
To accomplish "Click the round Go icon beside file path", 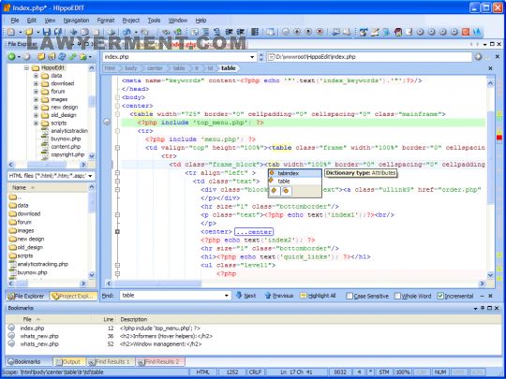I will 478,57.
